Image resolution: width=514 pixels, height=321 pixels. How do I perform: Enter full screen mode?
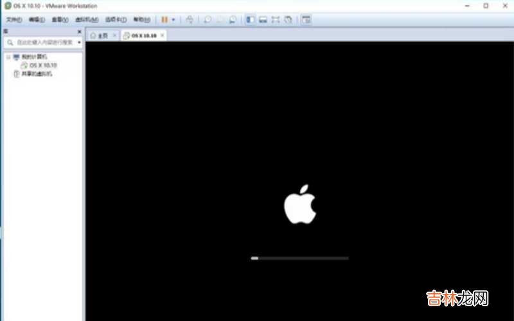(276, 20)
